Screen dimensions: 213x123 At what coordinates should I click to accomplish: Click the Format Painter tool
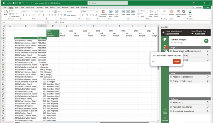[15, 16]
